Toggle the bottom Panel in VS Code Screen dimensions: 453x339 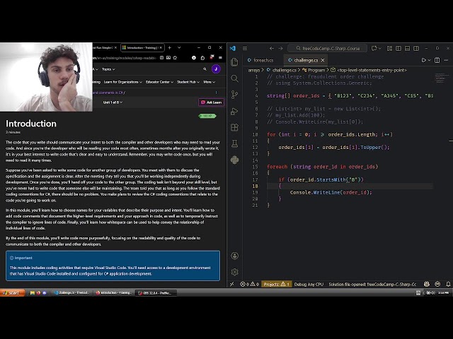[x=407, y=48]
